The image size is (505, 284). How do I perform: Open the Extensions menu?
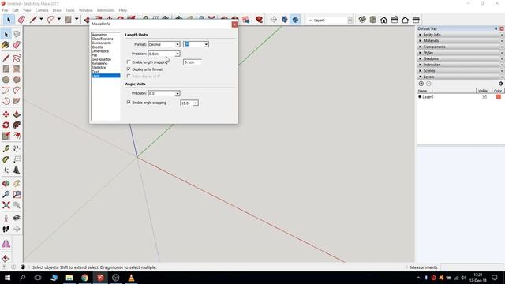point(106,10)
